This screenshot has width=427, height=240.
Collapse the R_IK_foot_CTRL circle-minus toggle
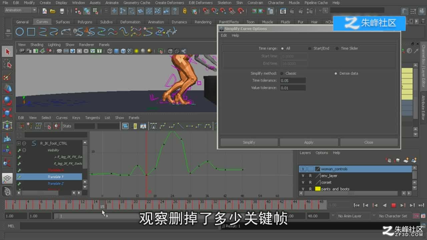point(24,143)
